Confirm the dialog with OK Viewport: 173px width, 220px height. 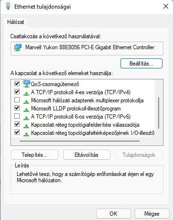(x=113, y=214)
